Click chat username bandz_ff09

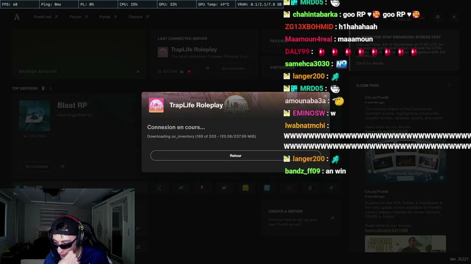[302, 171]
